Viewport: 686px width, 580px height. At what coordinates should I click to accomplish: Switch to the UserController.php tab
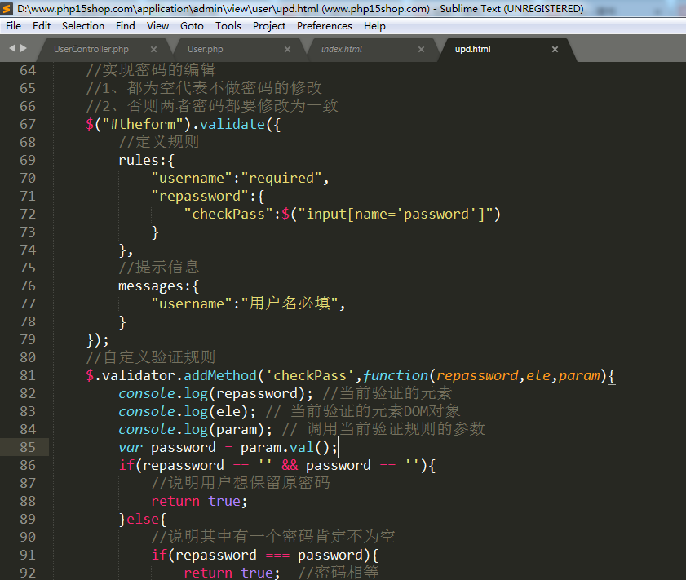[91, 50]
